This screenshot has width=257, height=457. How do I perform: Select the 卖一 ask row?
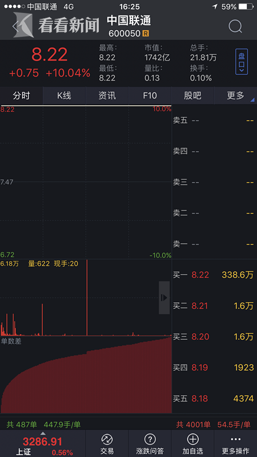tap(214, 244)
